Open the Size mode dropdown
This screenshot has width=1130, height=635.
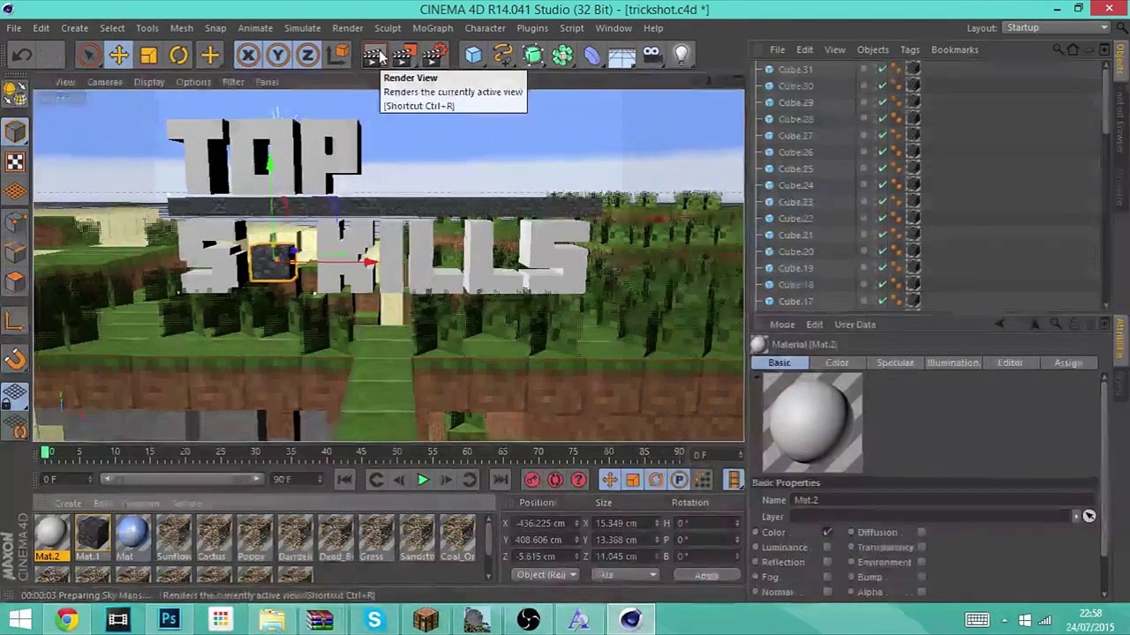pyautogui.click(x=626, y=575)
